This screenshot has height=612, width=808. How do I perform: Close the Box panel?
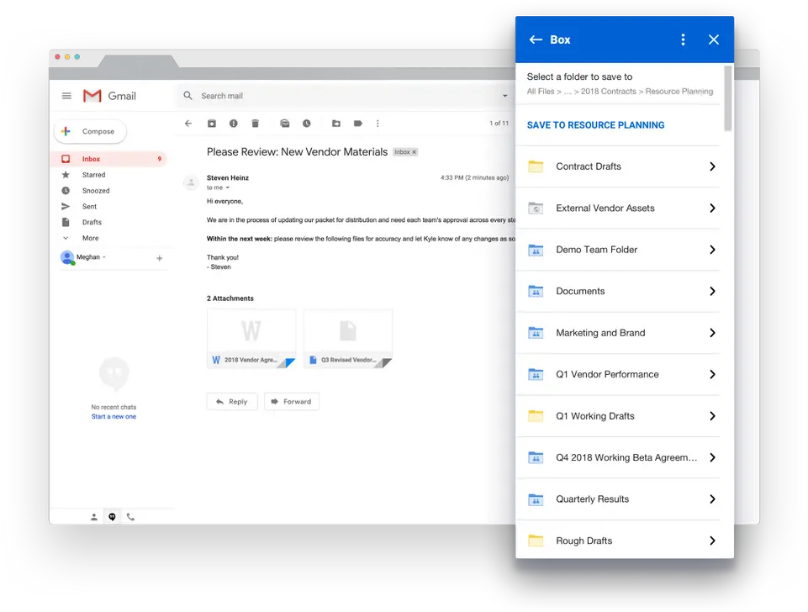point(714,40)
